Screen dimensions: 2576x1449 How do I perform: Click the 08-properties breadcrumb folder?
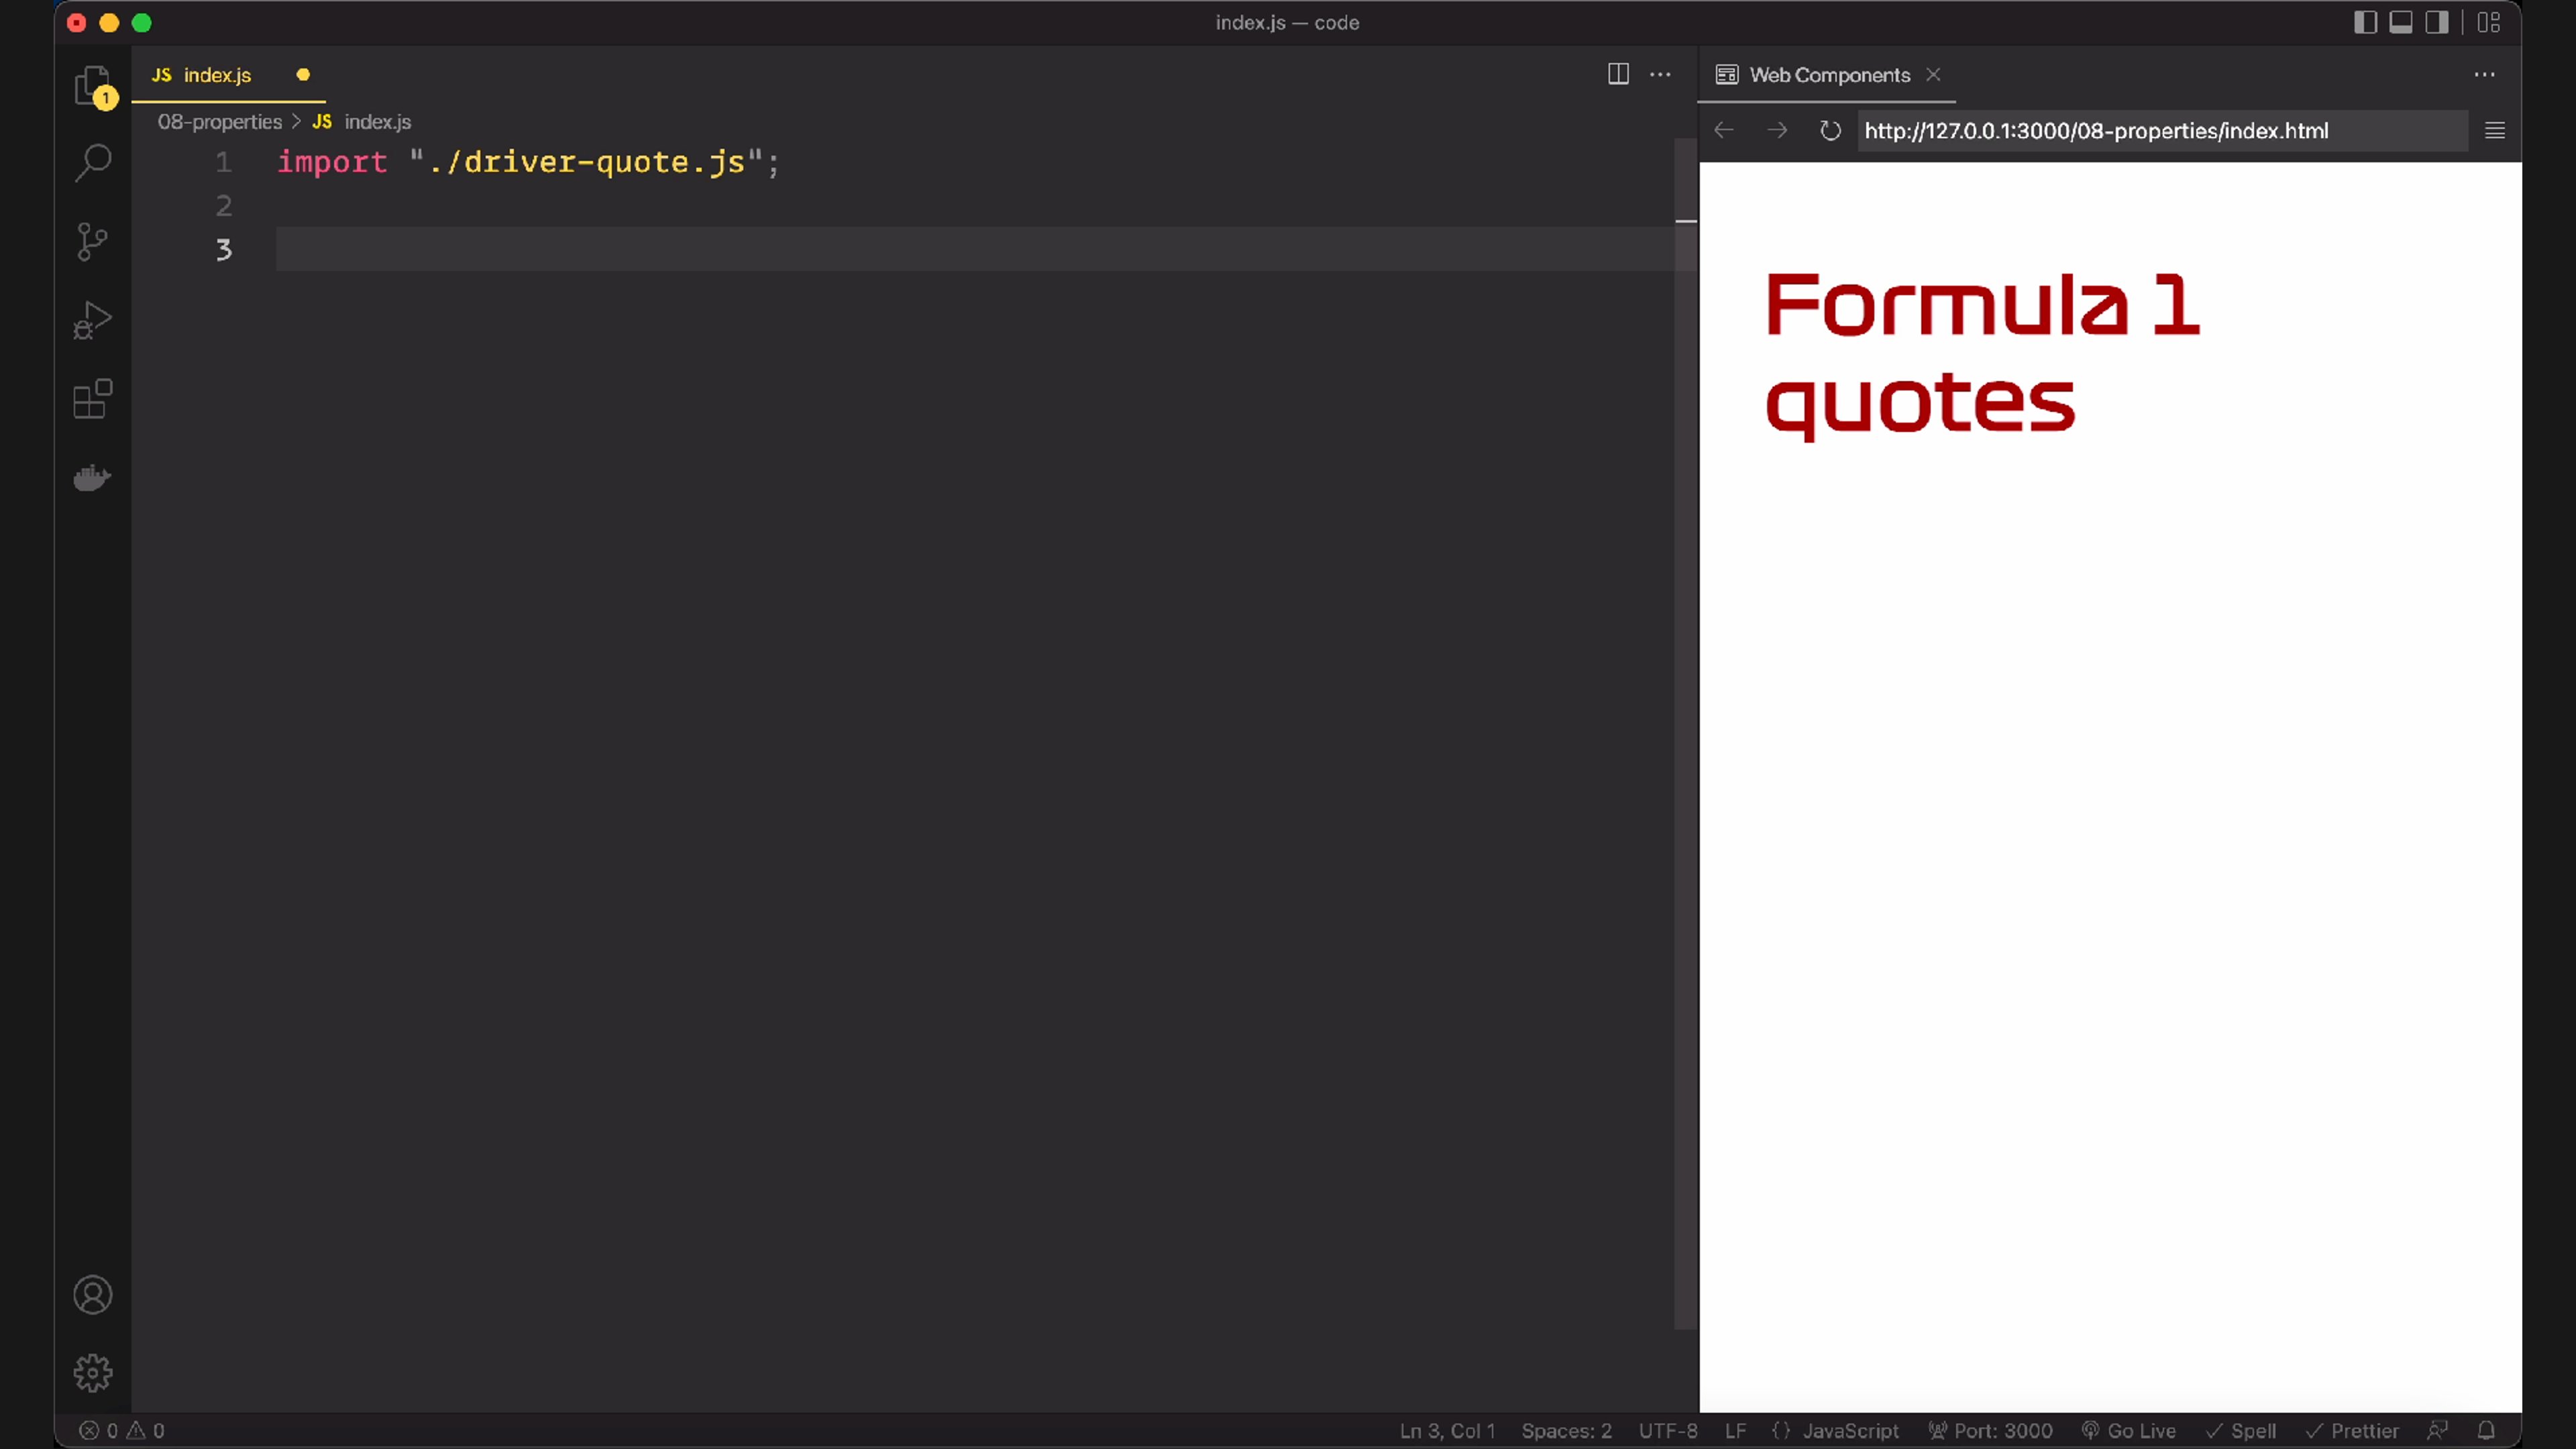pyautogui.click(x=219, y=122)
